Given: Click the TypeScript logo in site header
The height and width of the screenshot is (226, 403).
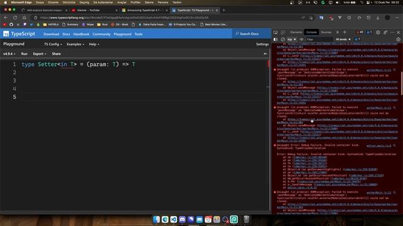Looking at the screenshot, I should click(x=19, y=34).
